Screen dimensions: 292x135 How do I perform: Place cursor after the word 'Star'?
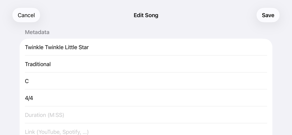pyautogui.click(x=89, y=47)
